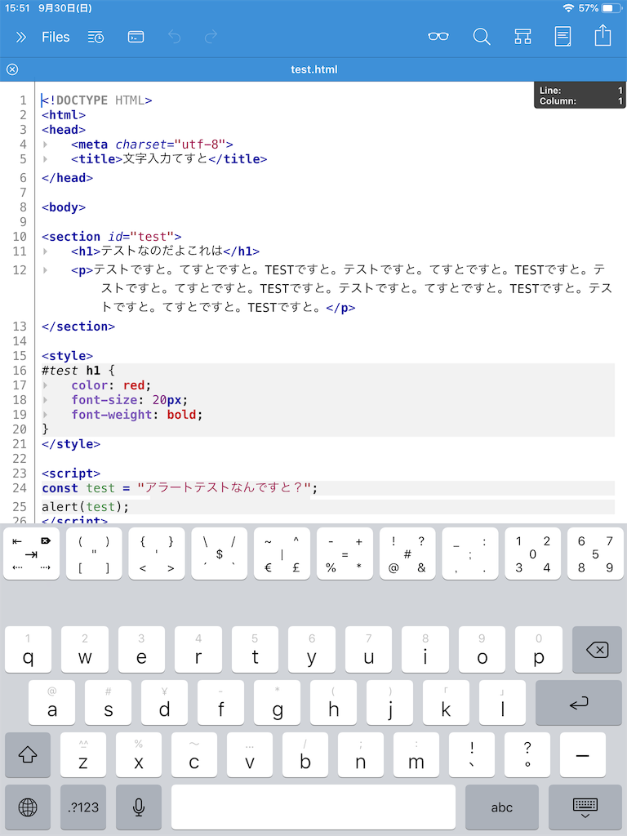Image resolution: width=627 pixels, height=836 pixels.
Task: Tap the space bar
Action: [x=313, y=807]
